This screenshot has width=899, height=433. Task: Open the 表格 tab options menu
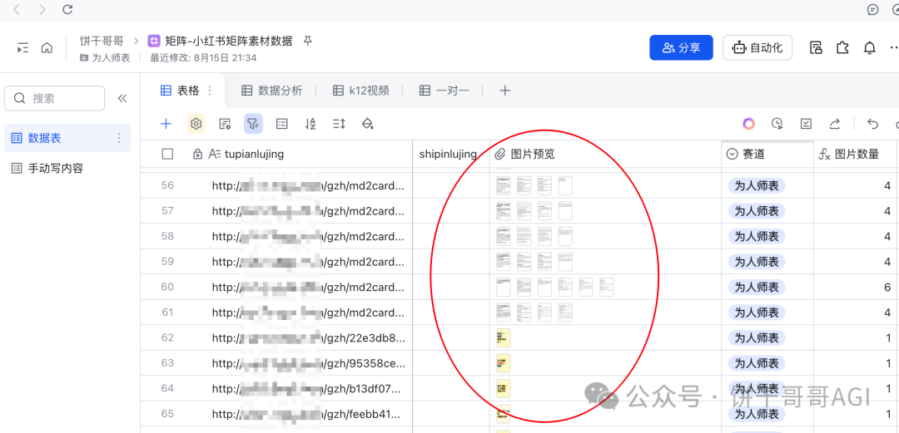[209, 91]
